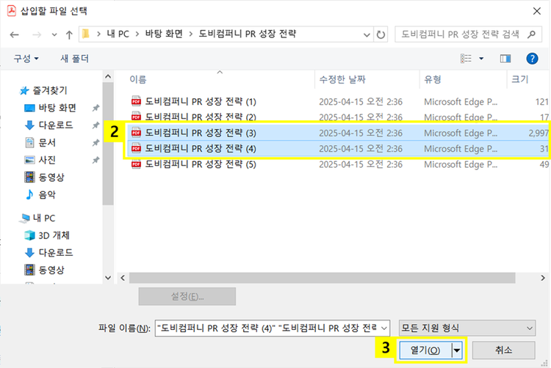Screen dimensions: 551x368
Task: Click PDF icon of file (1)
Action: coord(136,102)
